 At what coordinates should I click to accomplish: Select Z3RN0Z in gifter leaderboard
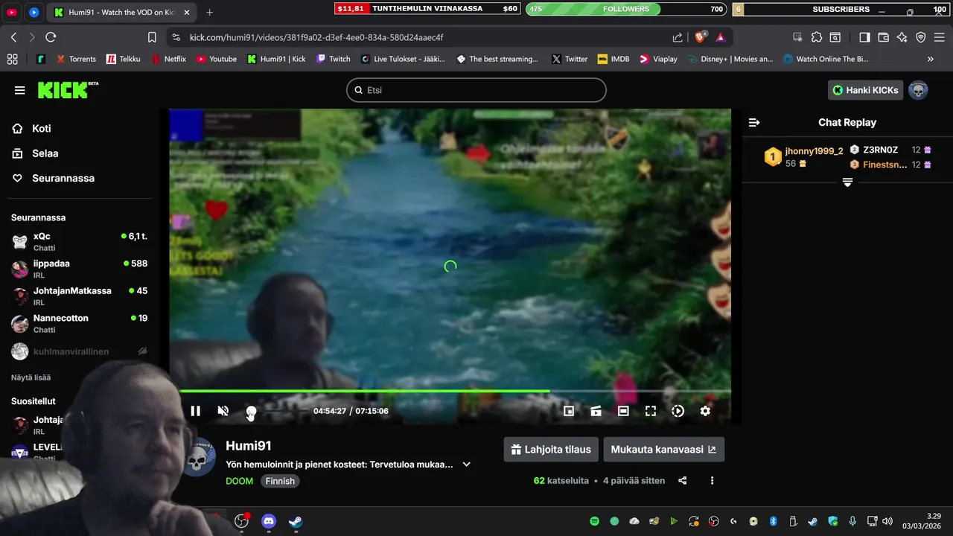(x=880, y=150)
